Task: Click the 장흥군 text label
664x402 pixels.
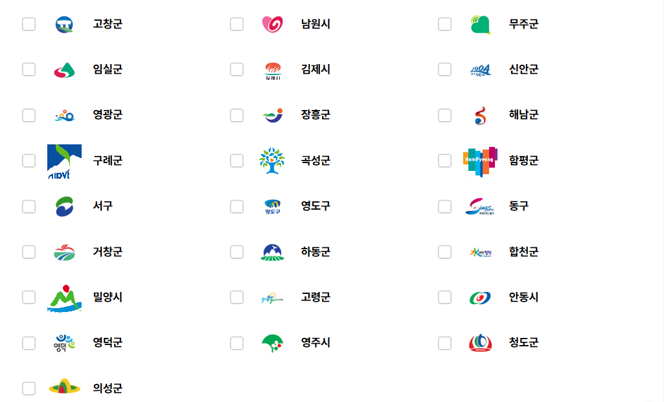Action: click(x=315, y=115)
